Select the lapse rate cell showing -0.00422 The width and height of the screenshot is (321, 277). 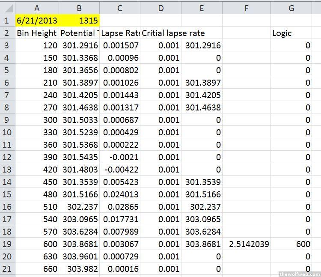pos(120,170)
